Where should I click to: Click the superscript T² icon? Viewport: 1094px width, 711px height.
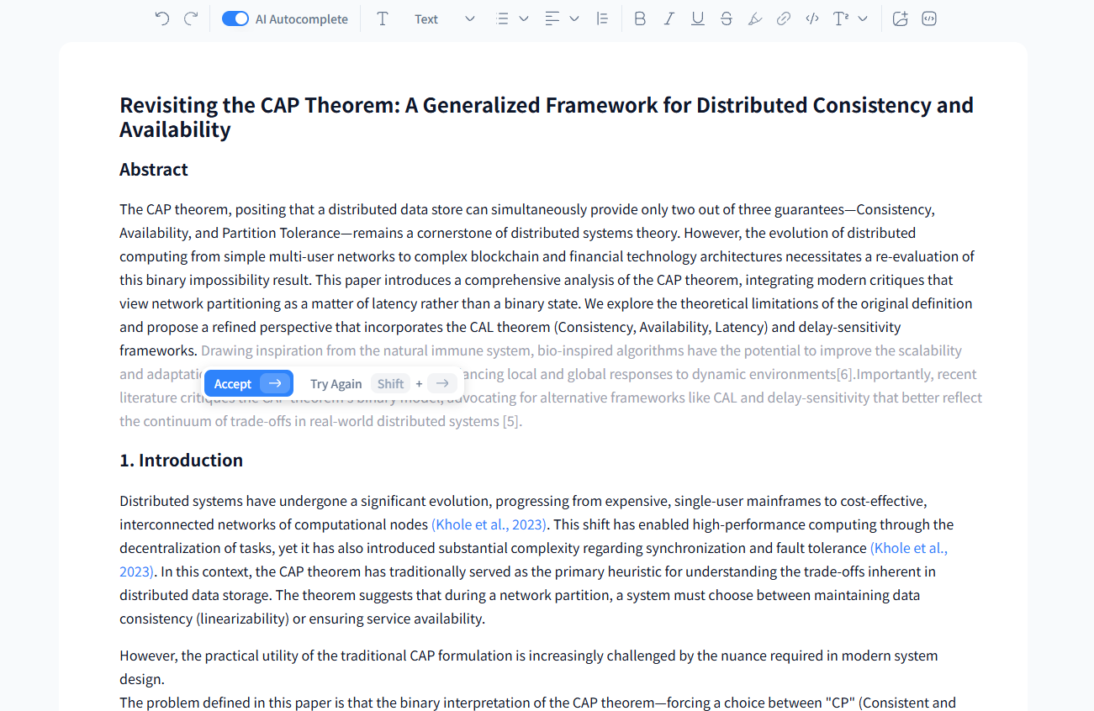pyautogui.click(x=841, y=18)
